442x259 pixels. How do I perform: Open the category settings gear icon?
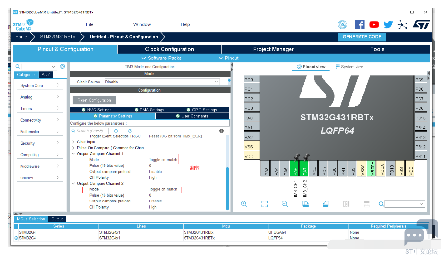pos(63,66)
